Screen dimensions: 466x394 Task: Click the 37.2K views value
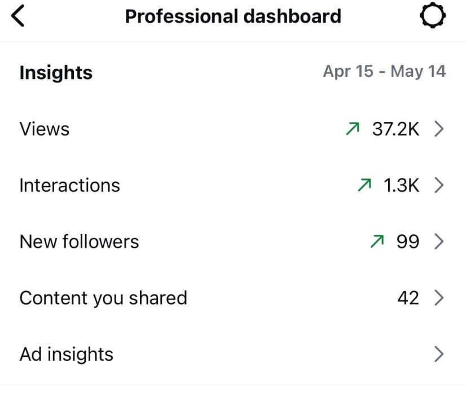click(x=395, y=129)
